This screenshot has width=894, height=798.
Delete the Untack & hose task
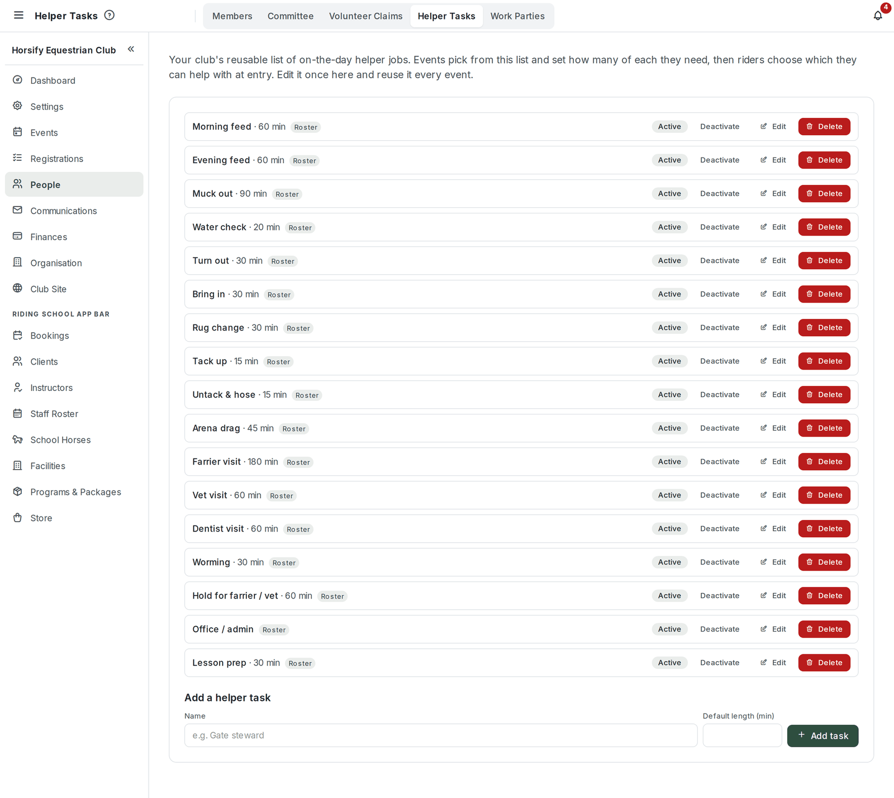tap(824, 395)
